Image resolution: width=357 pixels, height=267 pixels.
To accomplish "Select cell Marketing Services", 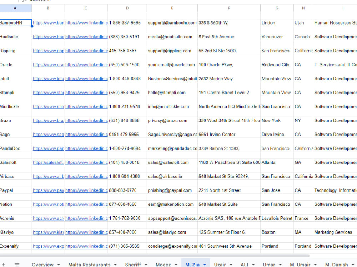I will coord(335,232).
